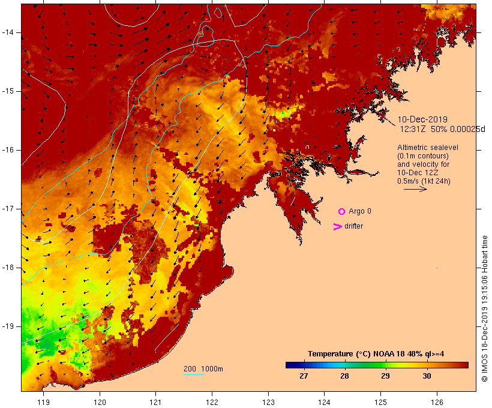The height and width of the screenshot is (408, 492).
Task: Click the Temperature NOAA 18 title text
Action: point(376,354)
